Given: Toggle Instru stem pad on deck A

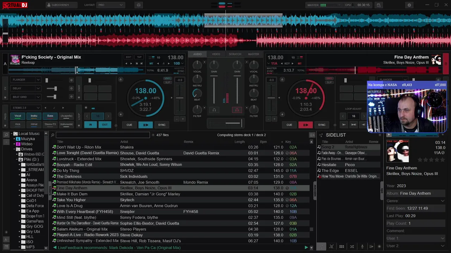Looking at the screenshot, I should click(x=34, y=116).
